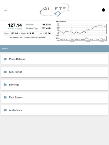This screenshot has height=145, width=109.
Task: Open the hamburger menu
Action: (x=5, y=10)
